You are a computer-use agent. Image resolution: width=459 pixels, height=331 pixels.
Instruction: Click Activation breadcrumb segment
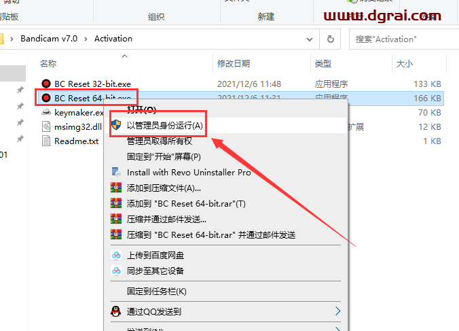(x=113, y=39)
